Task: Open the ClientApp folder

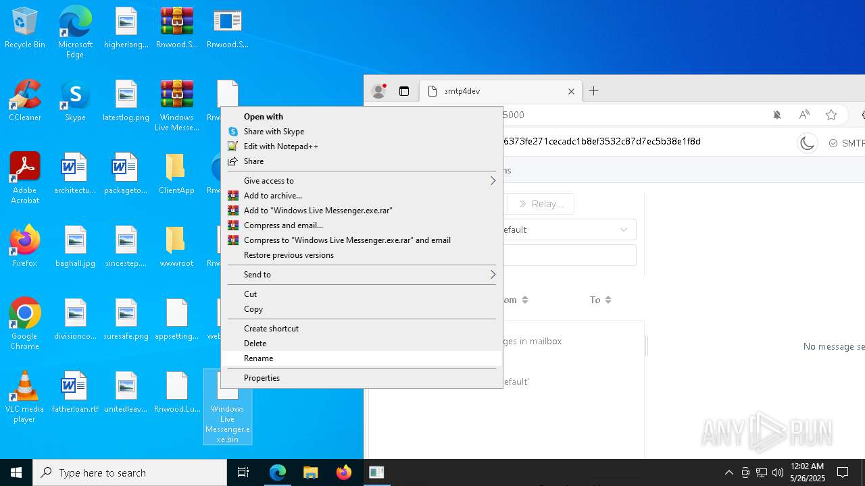Action: (x=177, y=174)
